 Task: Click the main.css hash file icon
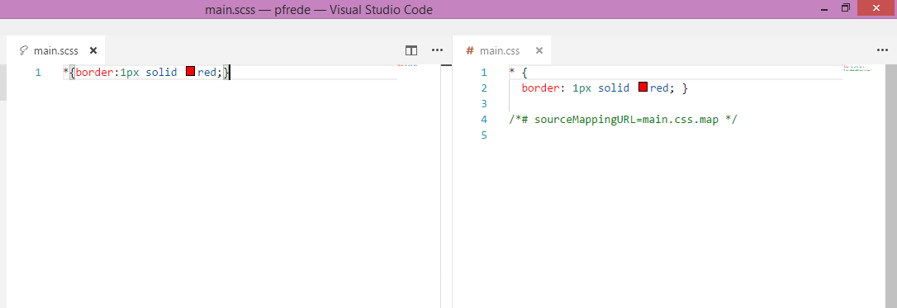470,50
